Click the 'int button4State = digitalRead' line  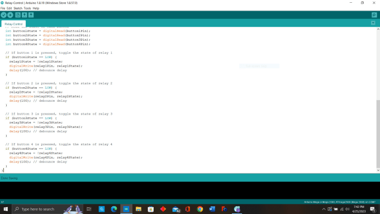tap(47, 44)
